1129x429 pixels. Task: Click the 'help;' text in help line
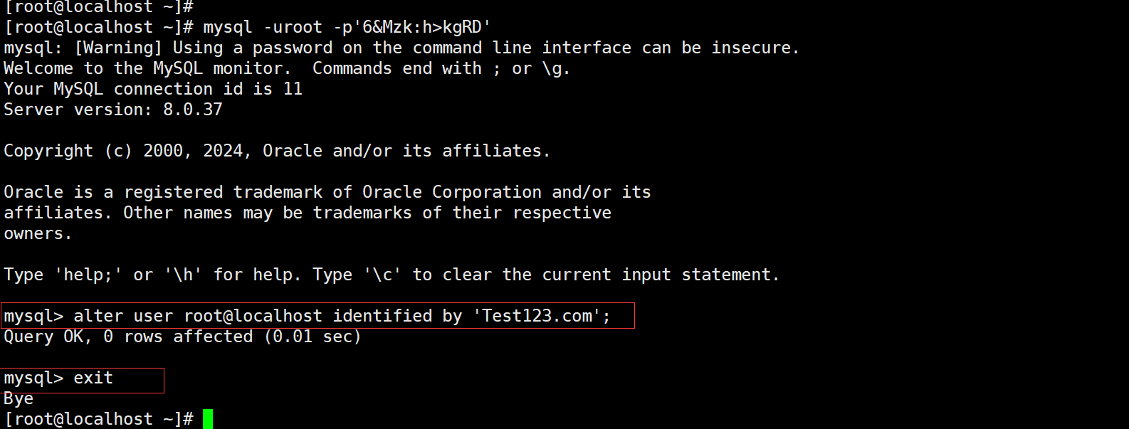pyautogui.click(x=88, y=275)
